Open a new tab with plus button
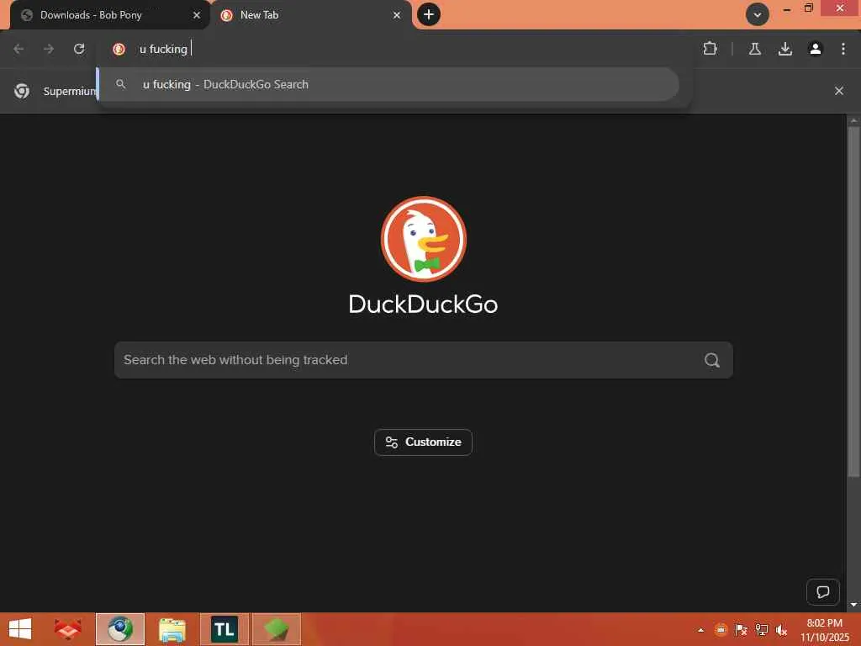This screenshot has width=861, height=646. coord(429,14)
